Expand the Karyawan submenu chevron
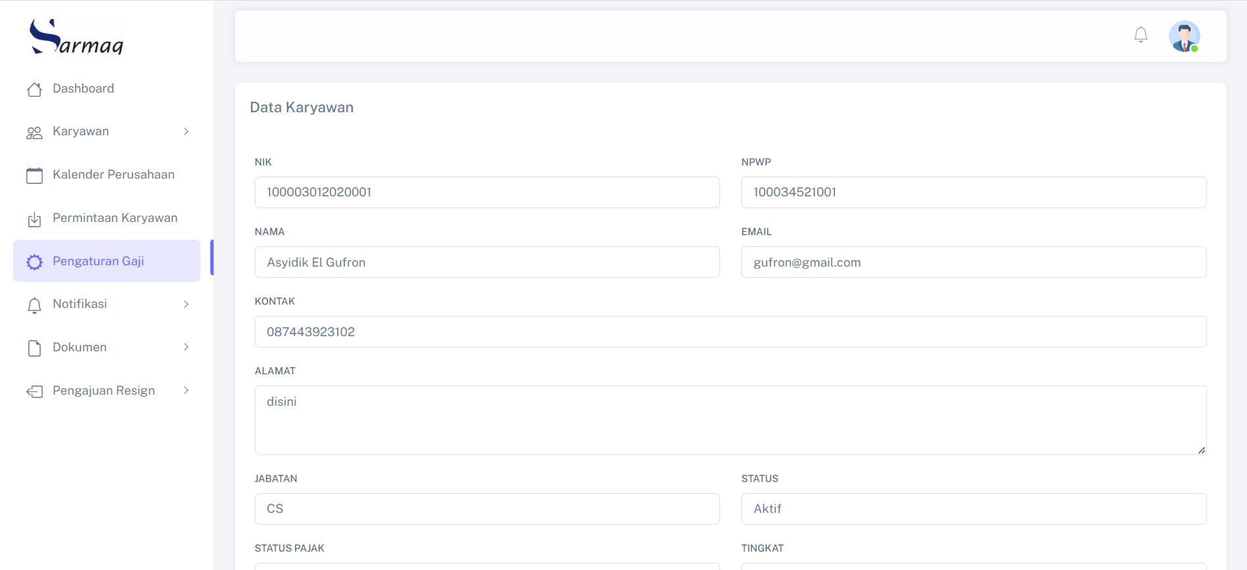This screenshot has height=570, width=1247. [186, 131]
